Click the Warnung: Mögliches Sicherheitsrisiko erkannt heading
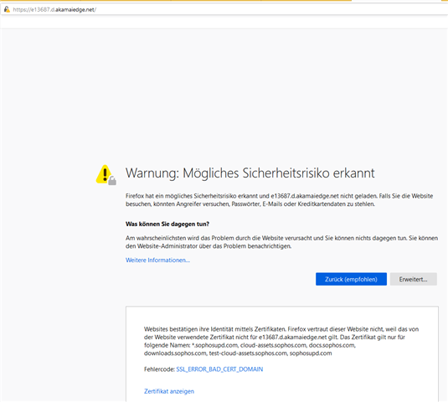The height and width of the screenshot is (402, 448). coord(250,173)
